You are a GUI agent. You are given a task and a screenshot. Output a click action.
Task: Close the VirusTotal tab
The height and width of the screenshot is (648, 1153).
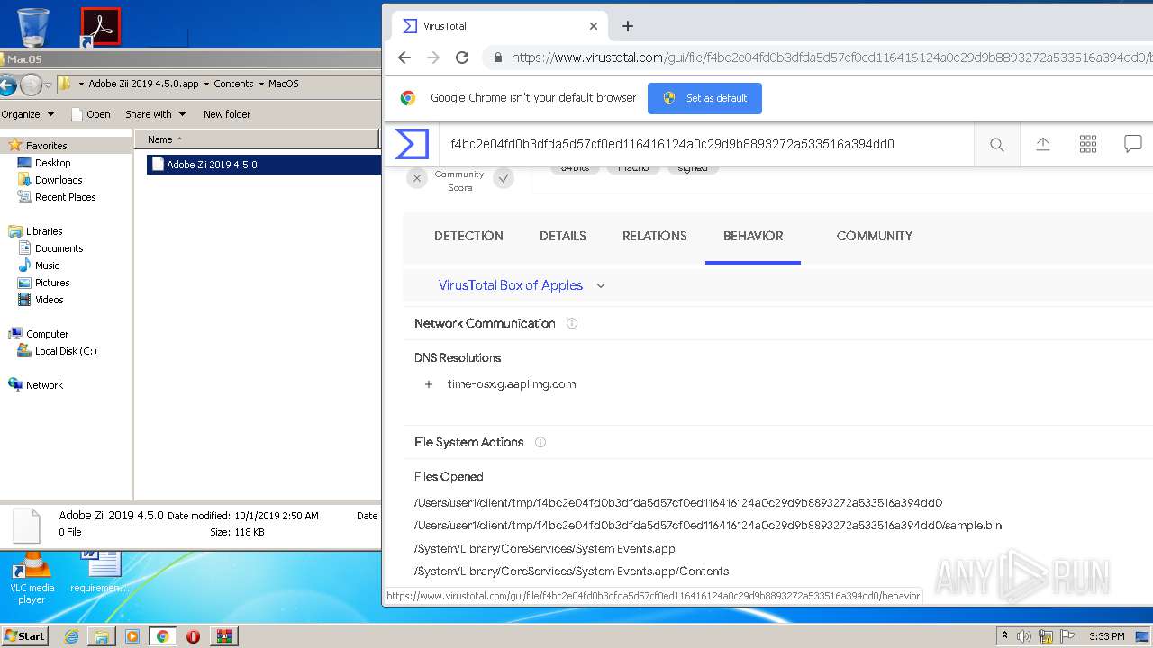(594, 26)
